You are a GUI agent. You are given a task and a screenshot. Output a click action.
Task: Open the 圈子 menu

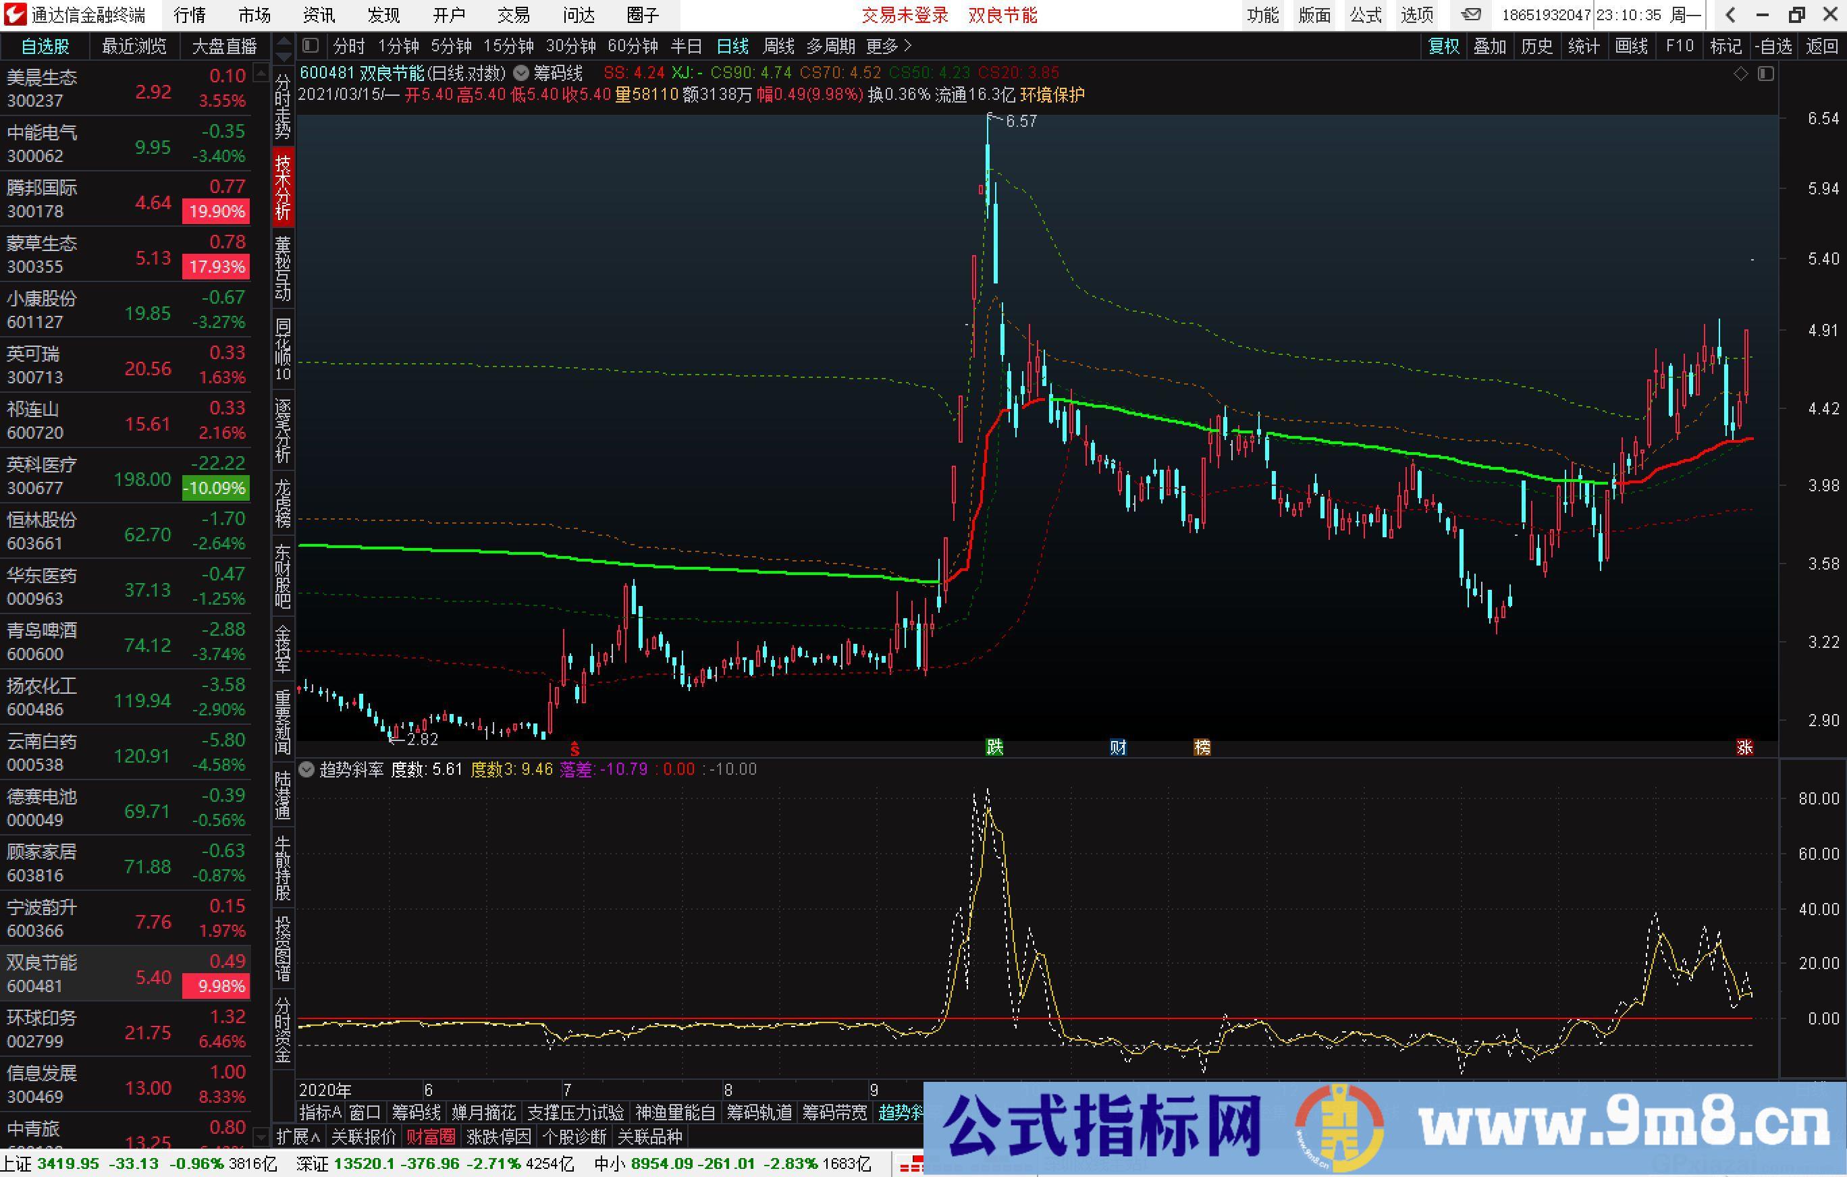pos(643,15)
